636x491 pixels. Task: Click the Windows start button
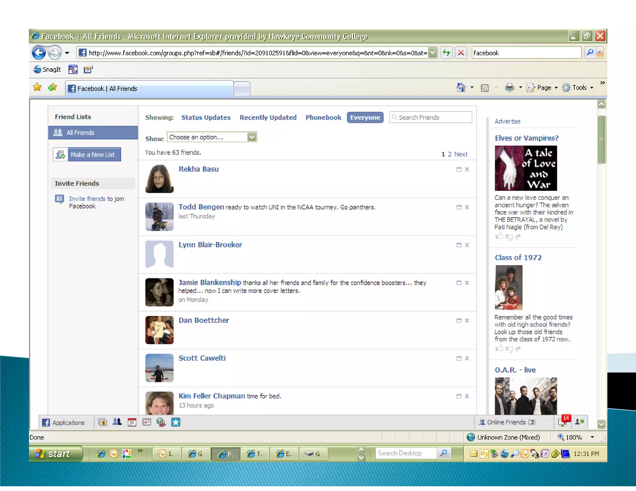tap(56, 454)
